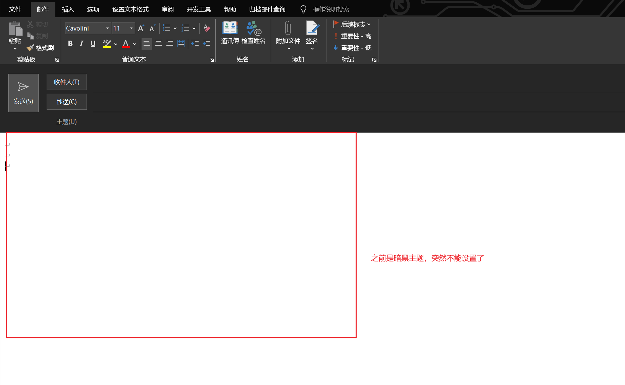Expand bullet list style dropdown arrow

175,29
